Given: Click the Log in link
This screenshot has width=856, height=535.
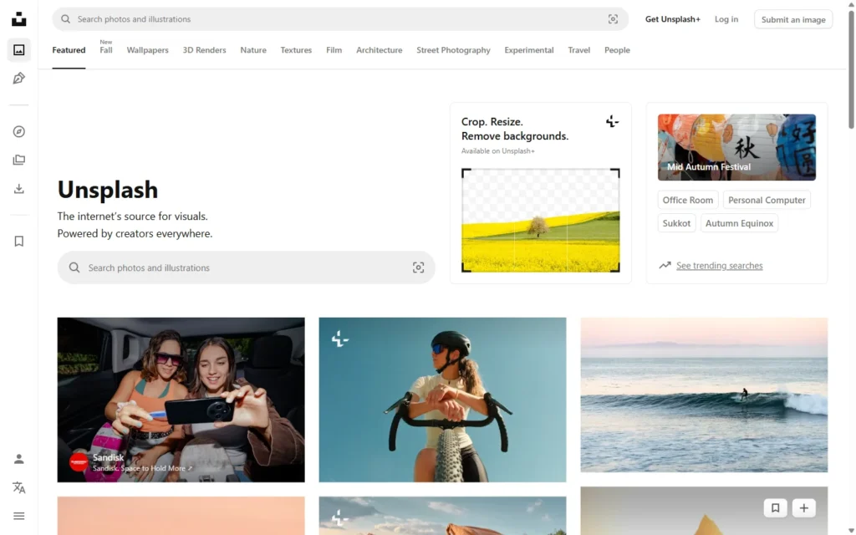Looking at the screenshot, I should click(x=726, y=19).
